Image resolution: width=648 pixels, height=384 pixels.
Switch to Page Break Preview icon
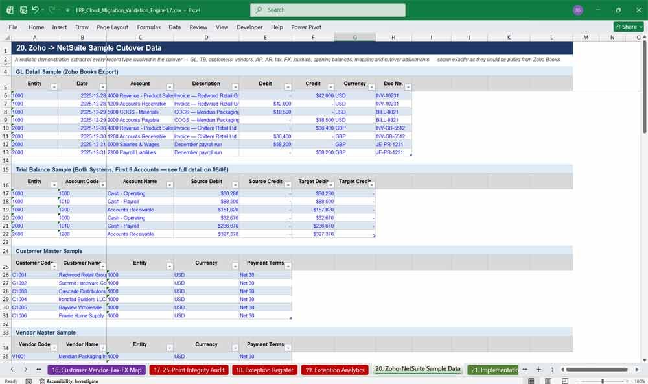(565, 381)
